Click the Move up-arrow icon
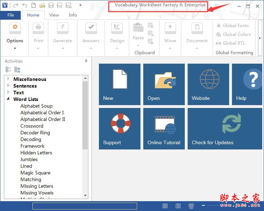 (x=170, y=28)
